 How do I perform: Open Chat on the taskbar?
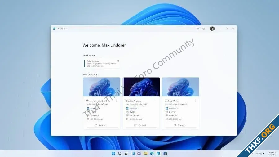[x=139, y=154]
